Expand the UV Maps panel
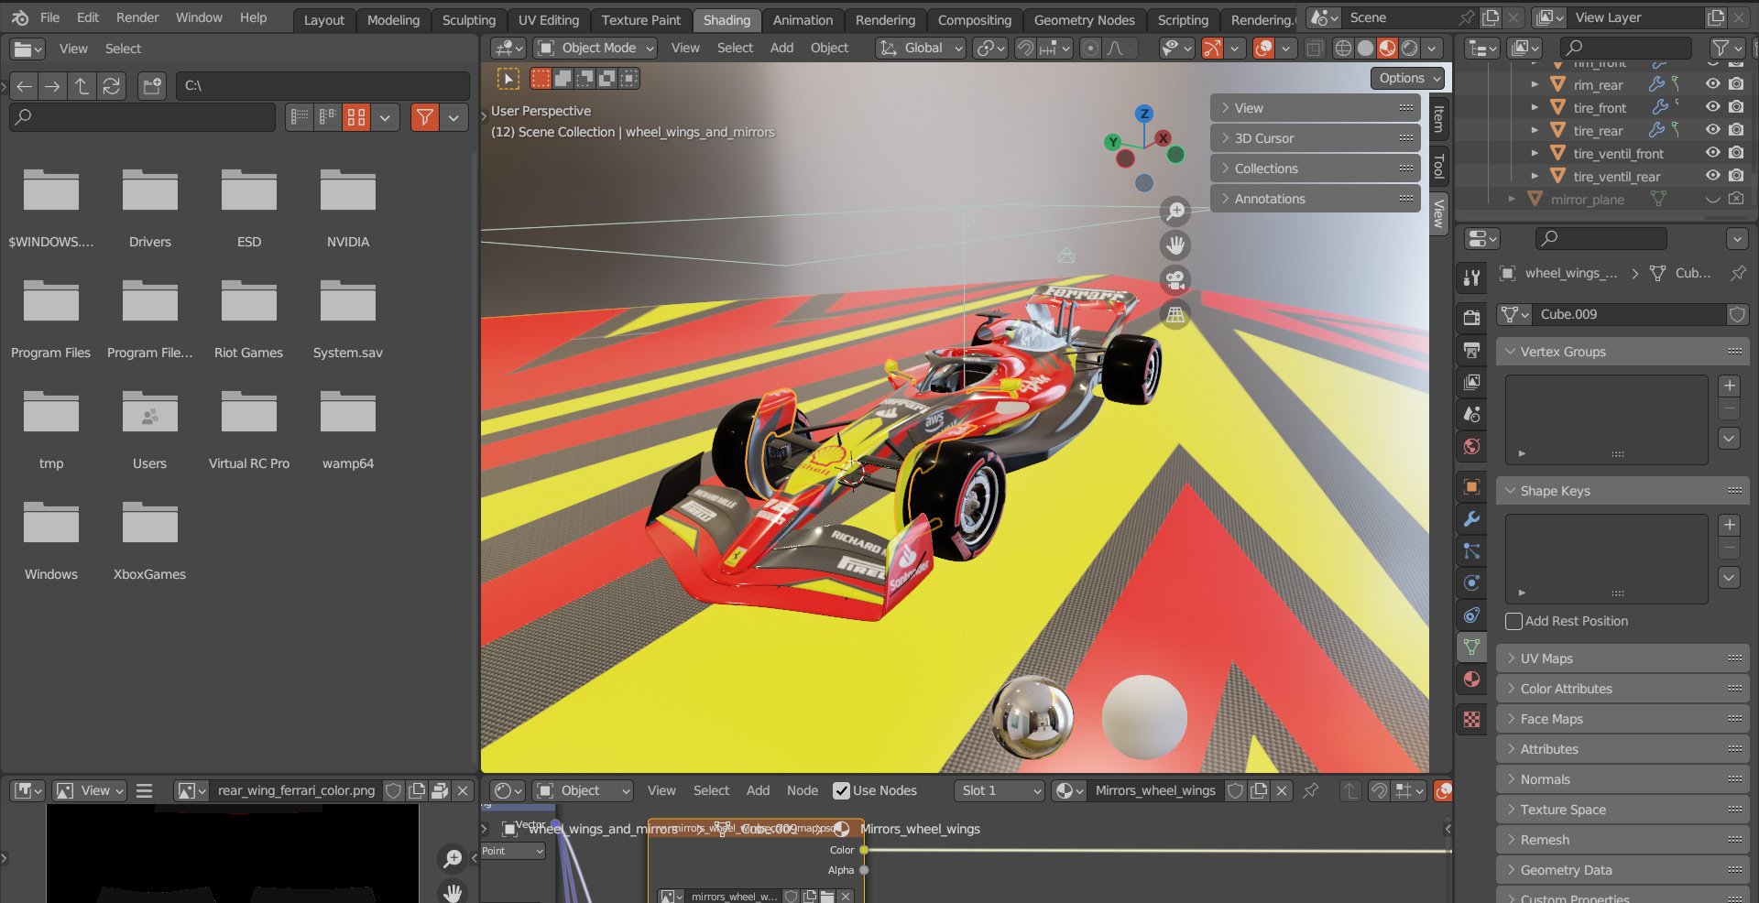1759x903 pixels. pyautogui.click(x=1622, y=658)
